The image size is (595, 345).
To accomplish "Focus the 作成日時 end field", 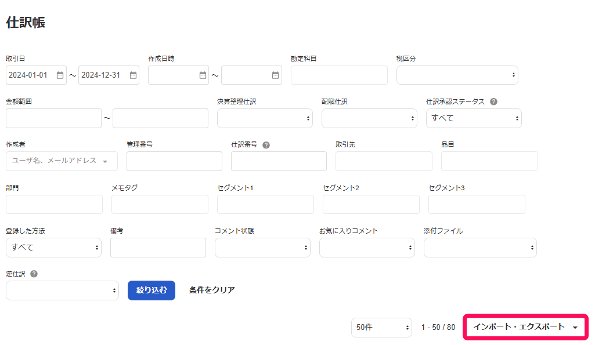I will 251,75.
